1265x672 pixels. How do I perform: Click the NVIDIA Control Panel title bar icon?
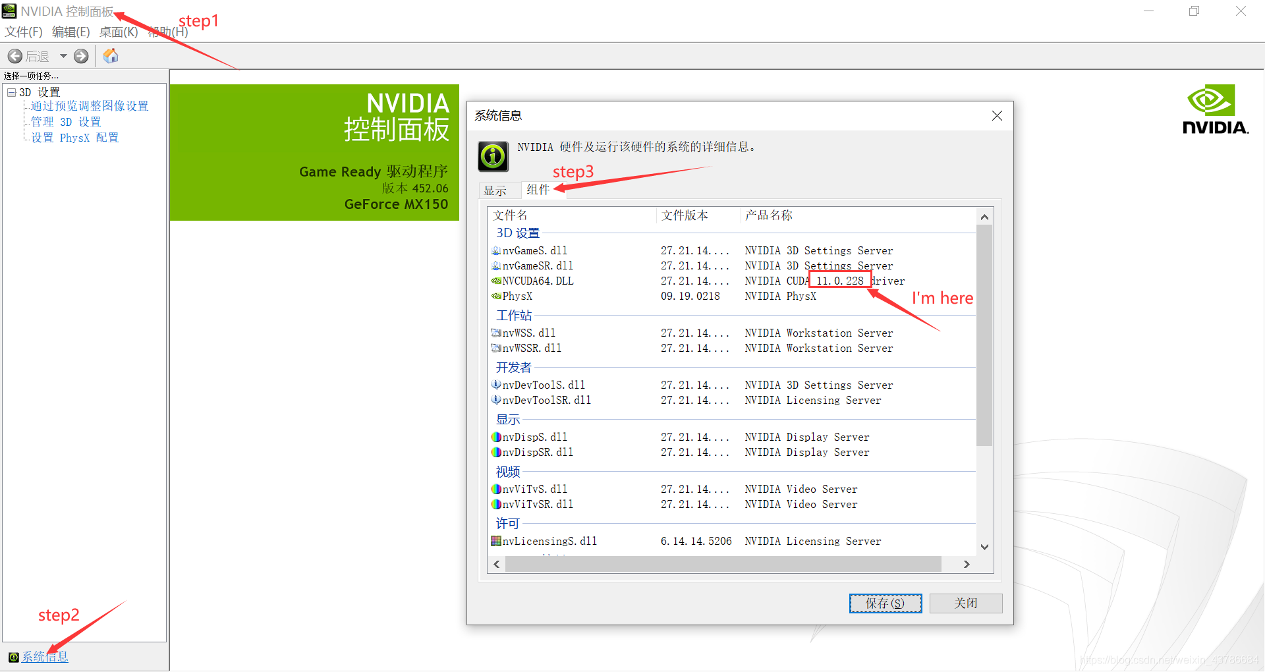[9, 11]
